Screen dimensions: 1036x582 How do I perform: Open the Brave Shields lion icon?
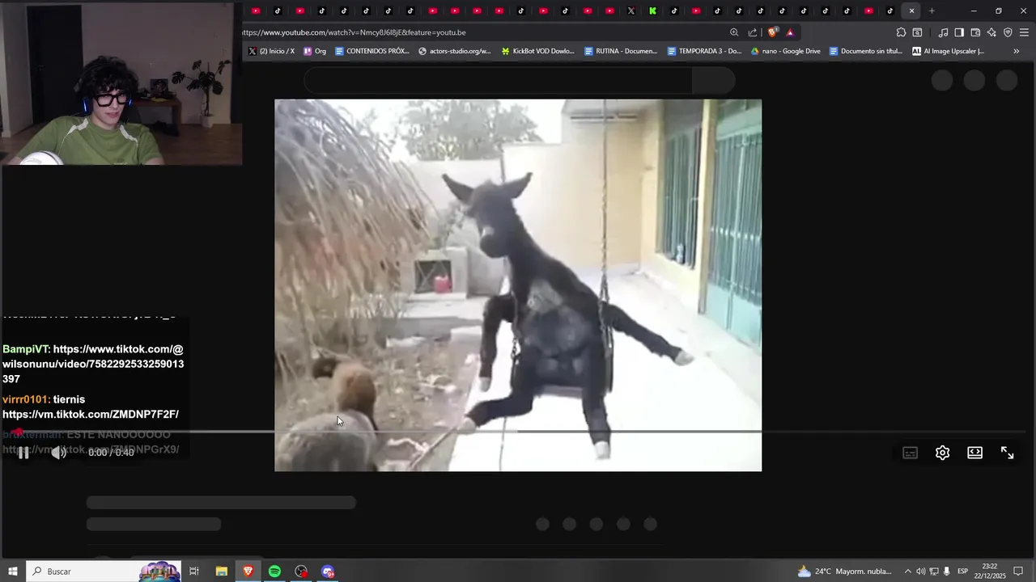point(773,32)
